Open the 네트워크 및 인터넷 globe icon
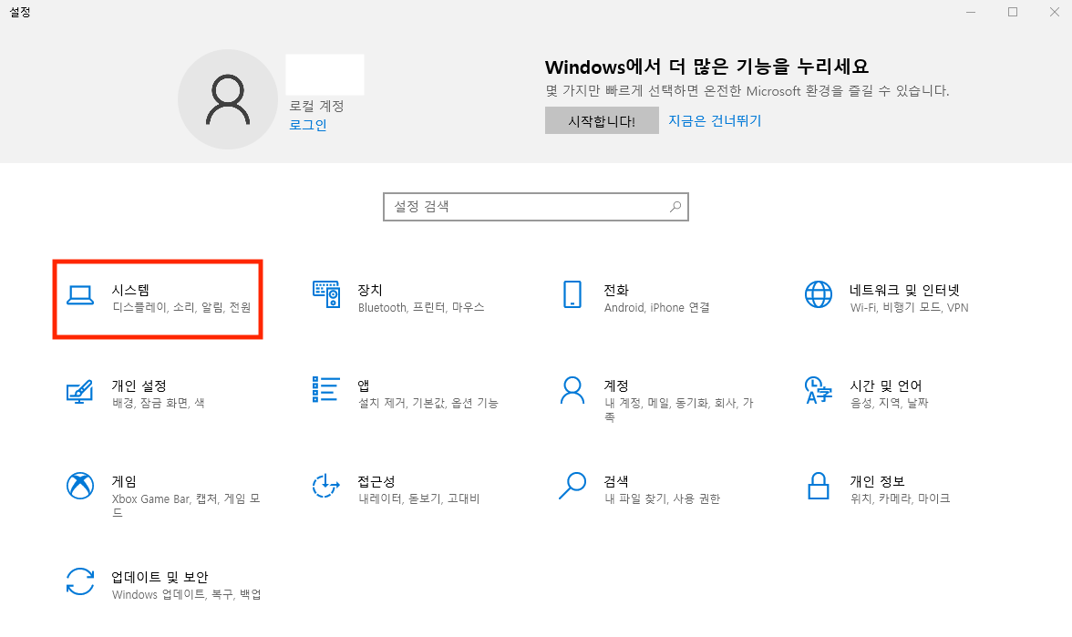Image resolution: width=1072 pixels, height=637 pixels. pyautogui.click(x=819, y=294)
